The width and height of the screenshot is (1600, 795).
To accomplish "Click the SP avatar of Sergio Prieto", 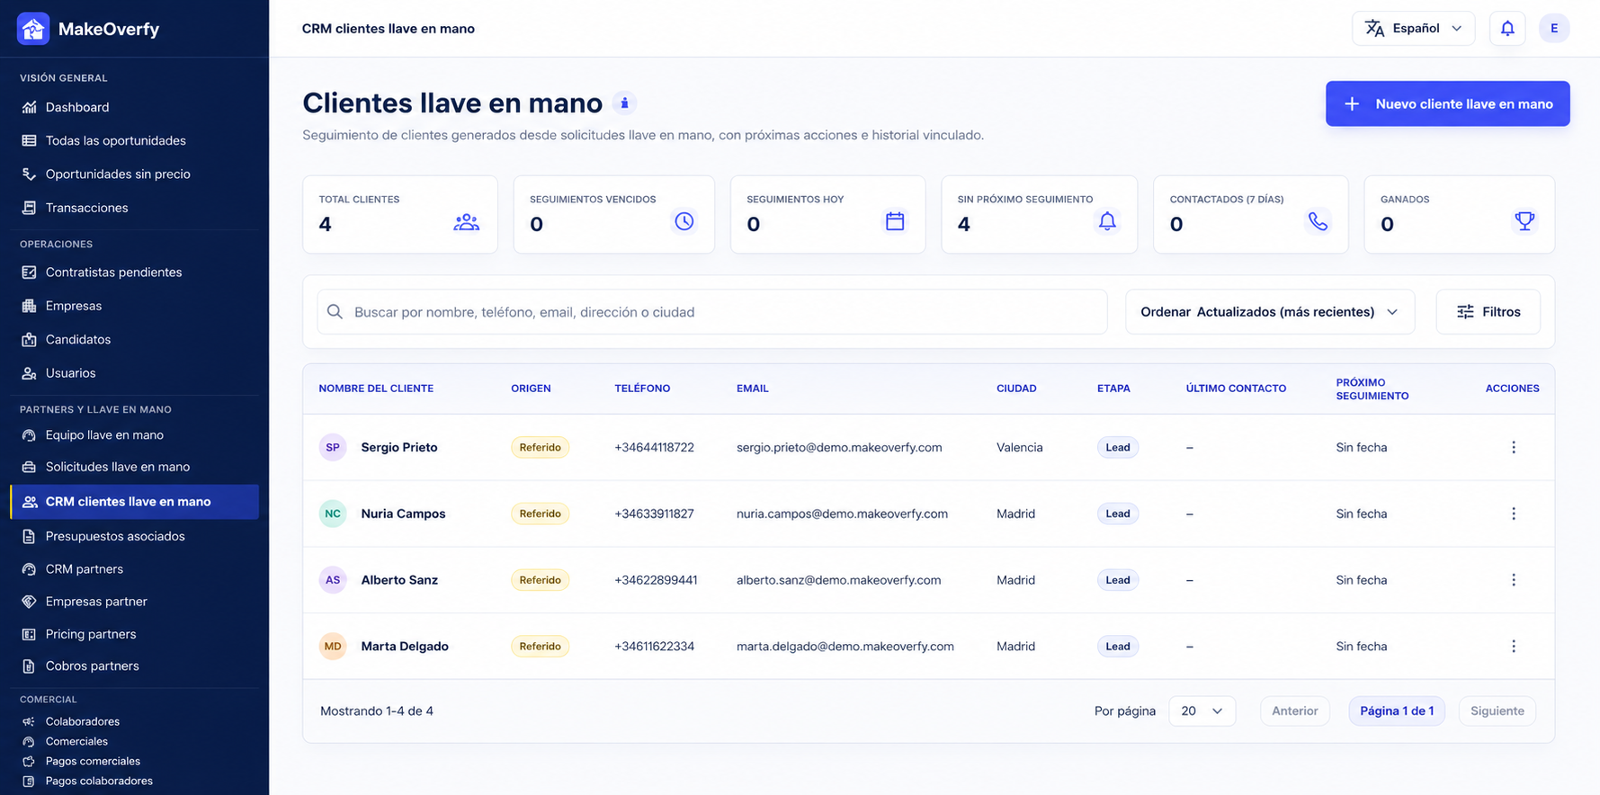I will 333,447.
